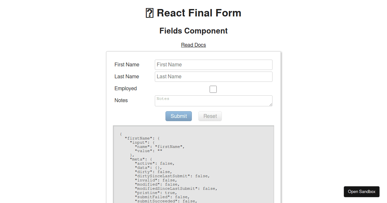387x203 pixels.
Task: Open the Read Docs link
Action: [x=193, y=45]
